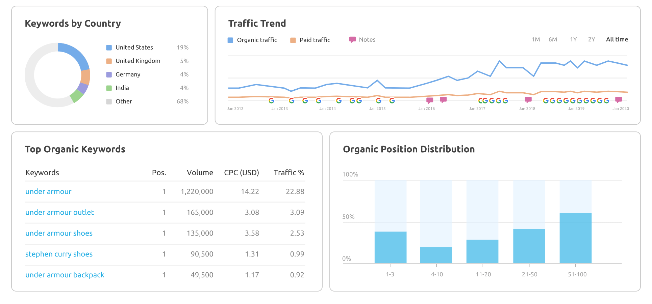Image resolution: width=652 pixels, height=304 pixels.
Task: Open the 'stephen curry shoes' keyword link
Action: click(59, 254)
